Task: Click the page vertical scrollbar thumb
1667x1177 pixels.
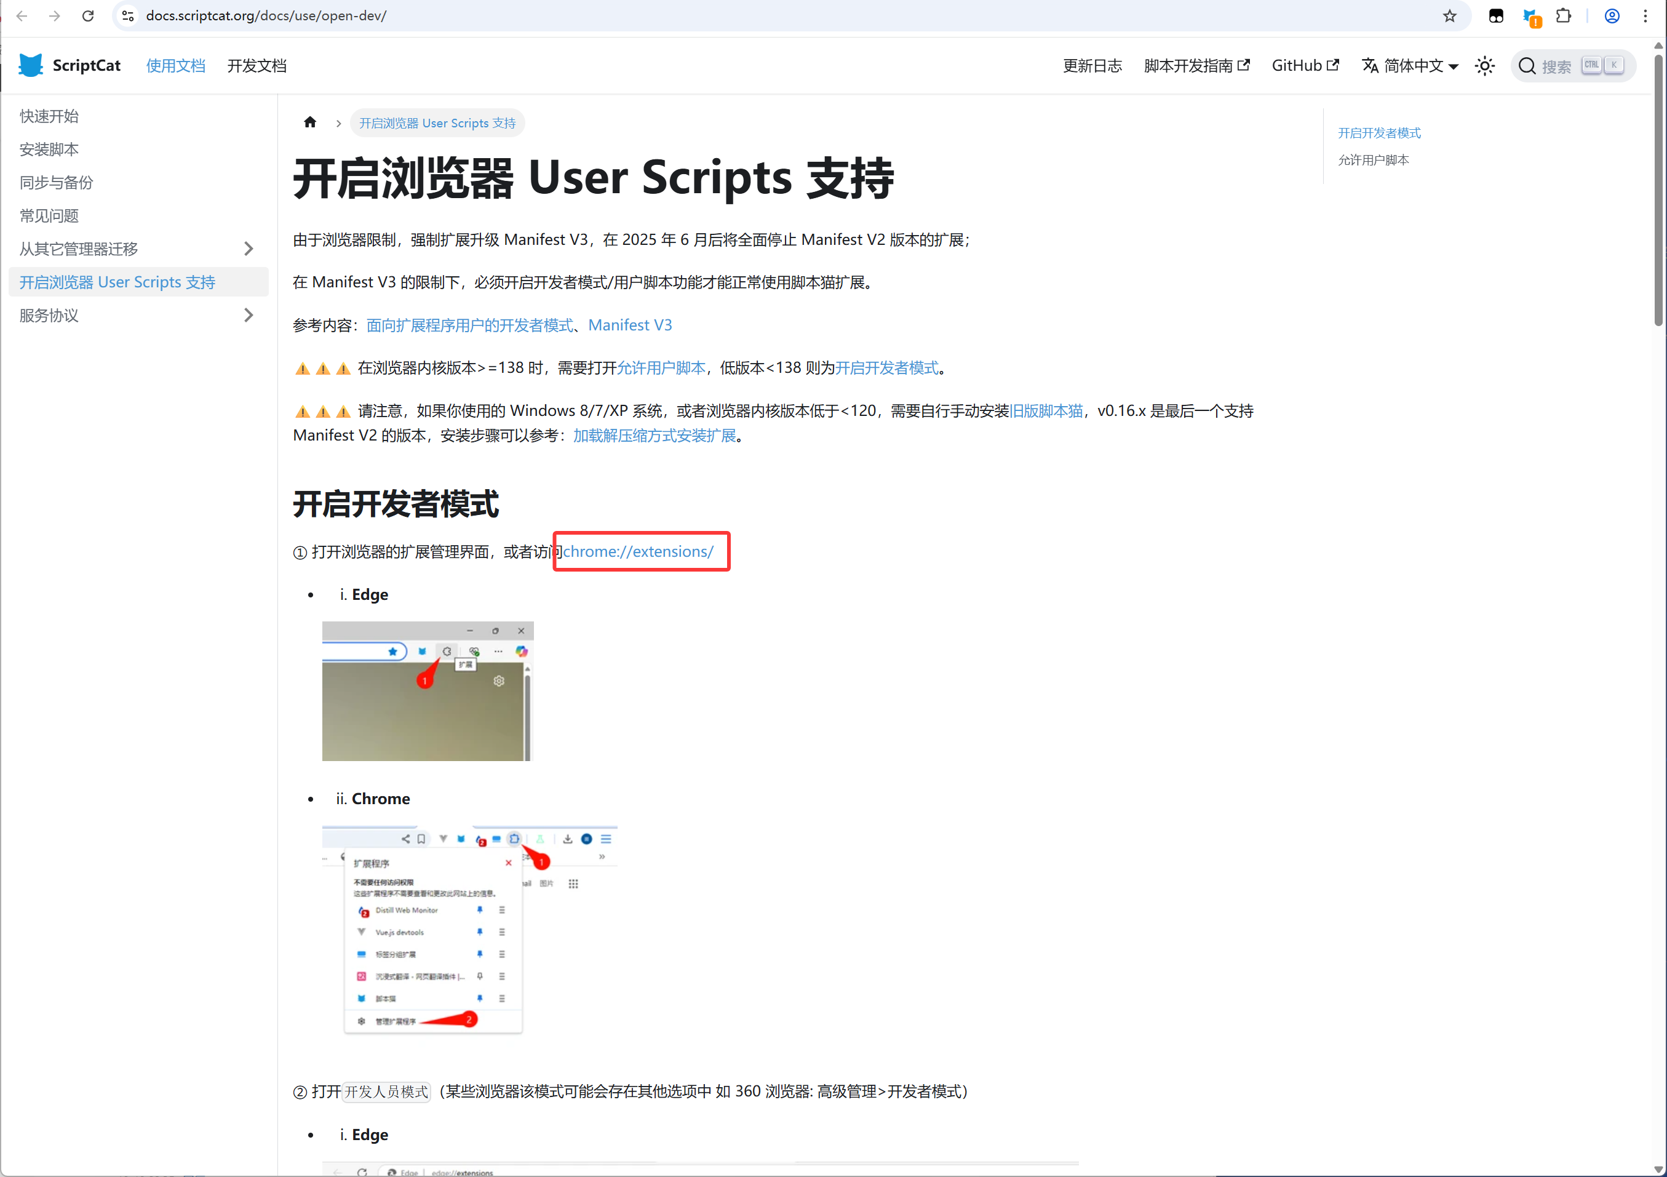Action: 1658,189
